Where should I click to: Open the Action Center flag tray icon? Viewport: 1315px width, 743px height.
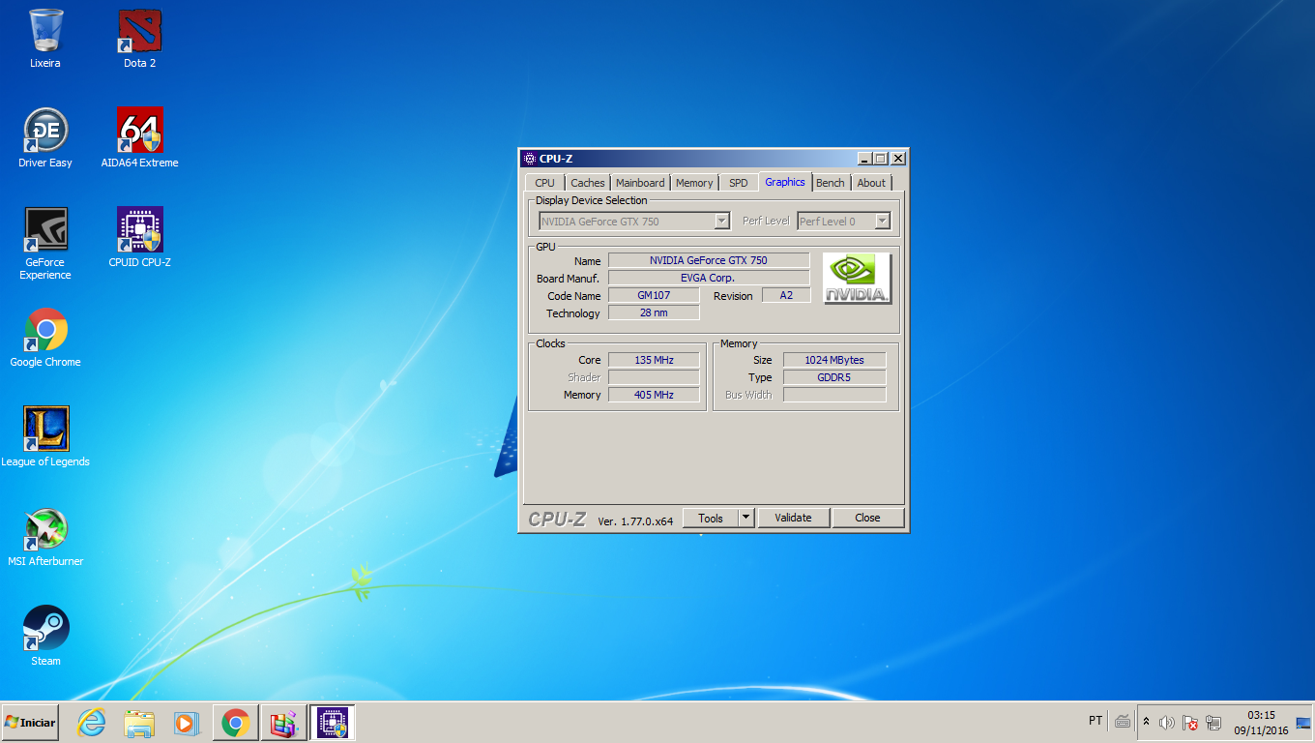pyautogui.click(x=1190, y=723)
